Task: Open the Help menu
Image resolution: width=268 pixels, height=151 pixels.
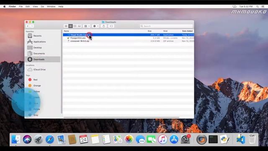Action: pos(61,7)
